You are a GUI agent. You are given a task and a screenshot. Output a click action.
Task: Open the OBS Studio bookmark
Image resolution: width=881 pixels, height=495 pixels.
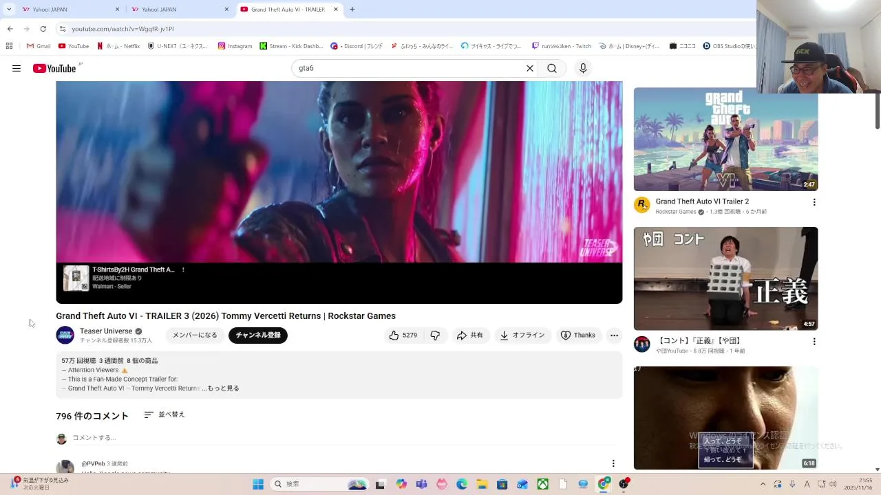(x=730, y=46)
